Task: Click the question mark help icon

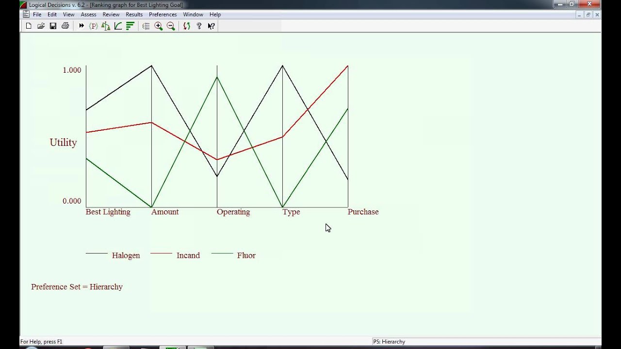Action: [199, 26]
